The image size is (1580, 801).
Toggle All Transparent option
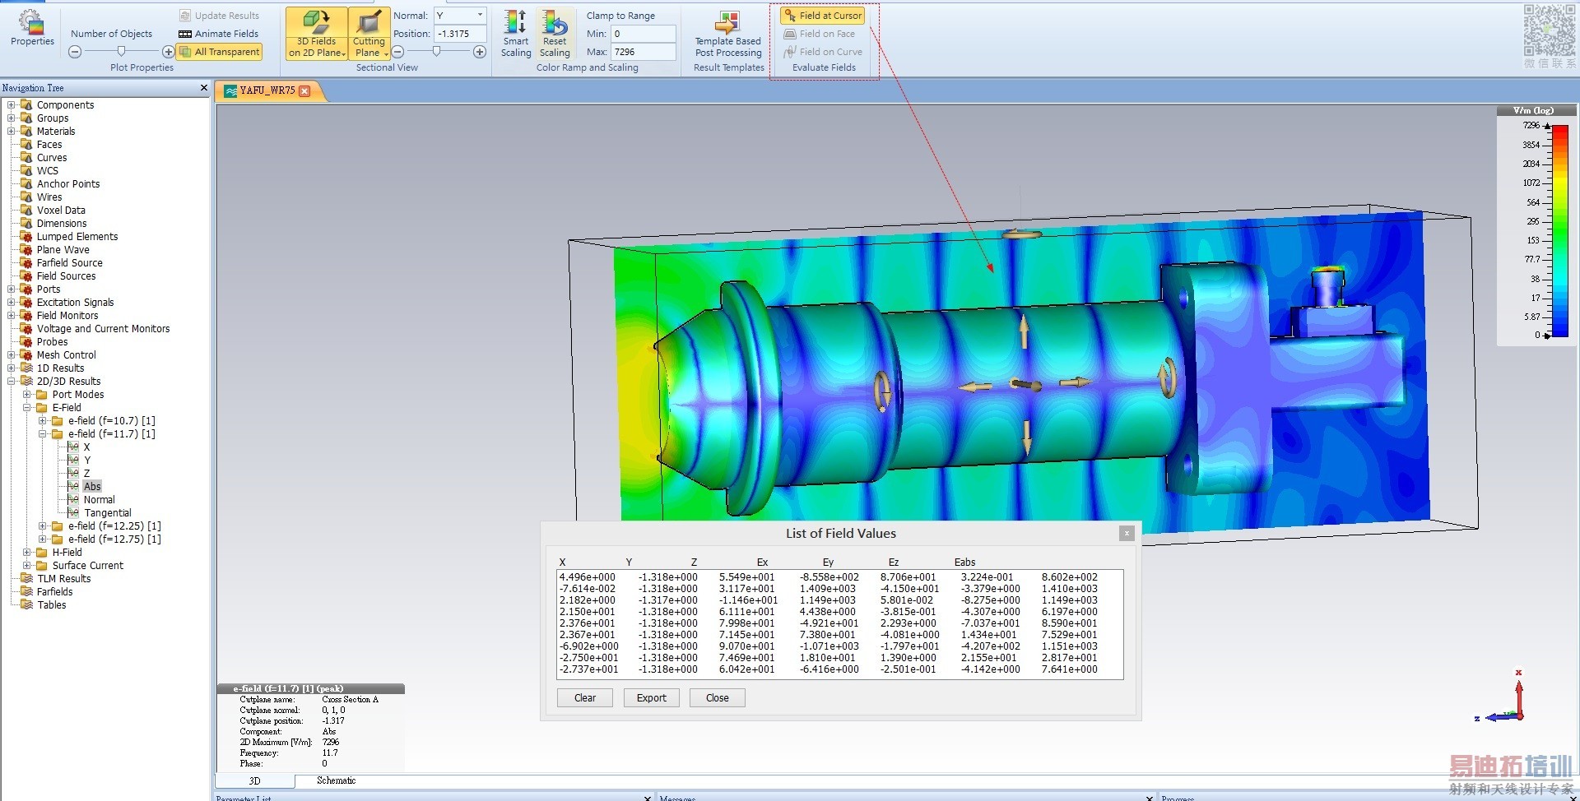(x=220, y=52)
